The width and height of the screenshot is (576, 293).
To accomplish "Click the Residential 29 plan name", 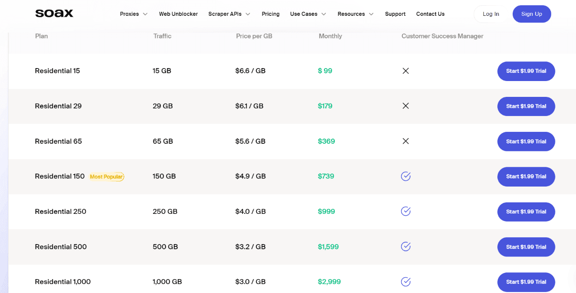I will pyautogui.click(x=58, y=106).
